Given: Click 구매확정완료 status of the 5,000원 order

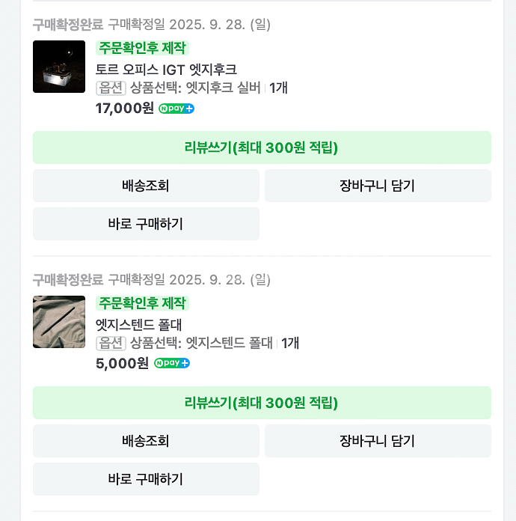Looking at the screenshot, I should [x=68, y=280].
